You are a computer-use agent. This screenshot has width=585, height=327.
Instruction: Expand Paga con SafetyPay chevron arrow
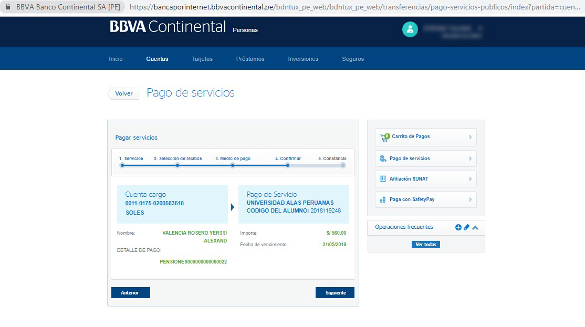tap(470, 199)
